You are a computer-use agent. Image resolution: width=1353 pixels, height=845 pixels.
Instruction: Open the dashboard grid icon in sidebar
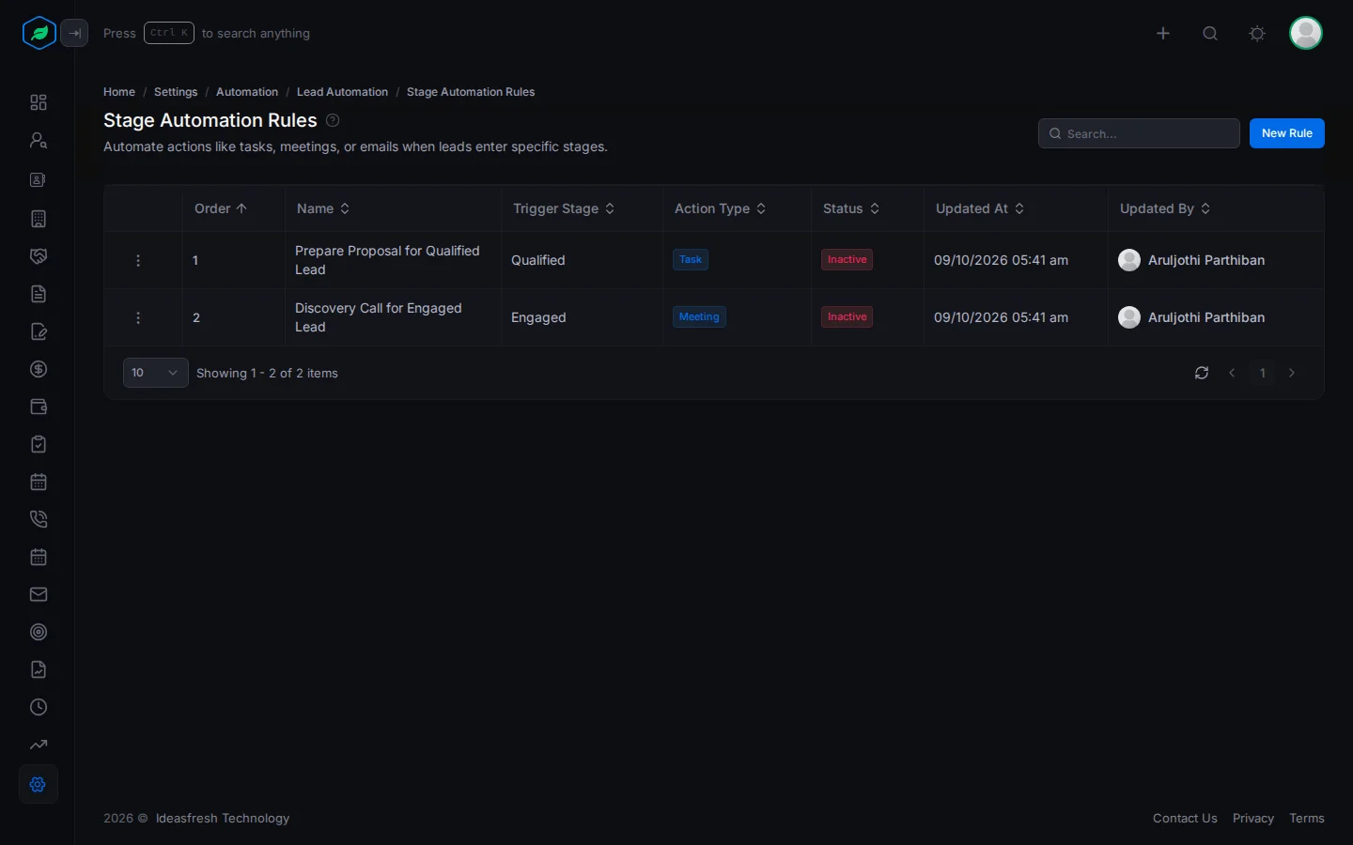[x=39, y=102]
